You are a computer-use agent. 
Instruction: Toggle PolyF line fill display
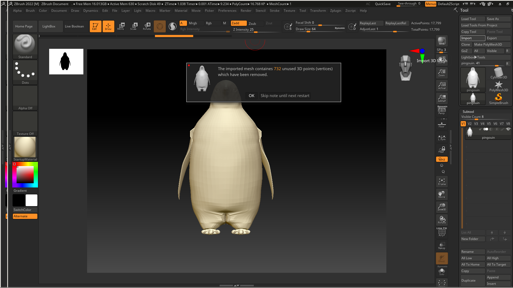click(442, 233)
